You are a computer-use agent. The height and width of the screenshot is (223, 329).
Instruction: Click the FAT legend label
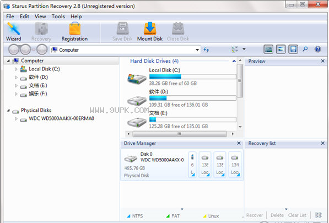(175, 216)
